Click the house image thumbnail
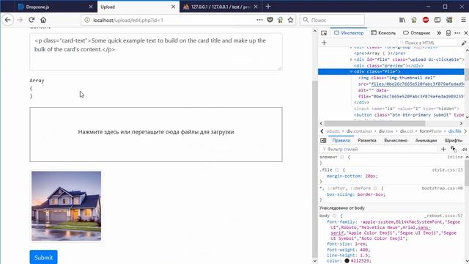The image size is (469, 264). (x=66, y=206)
